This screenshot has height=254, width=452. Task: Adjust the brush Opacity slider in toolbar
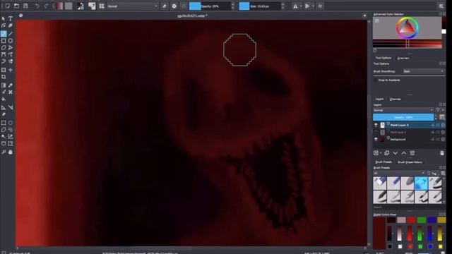pyautogui.click(x=210, y=6)
